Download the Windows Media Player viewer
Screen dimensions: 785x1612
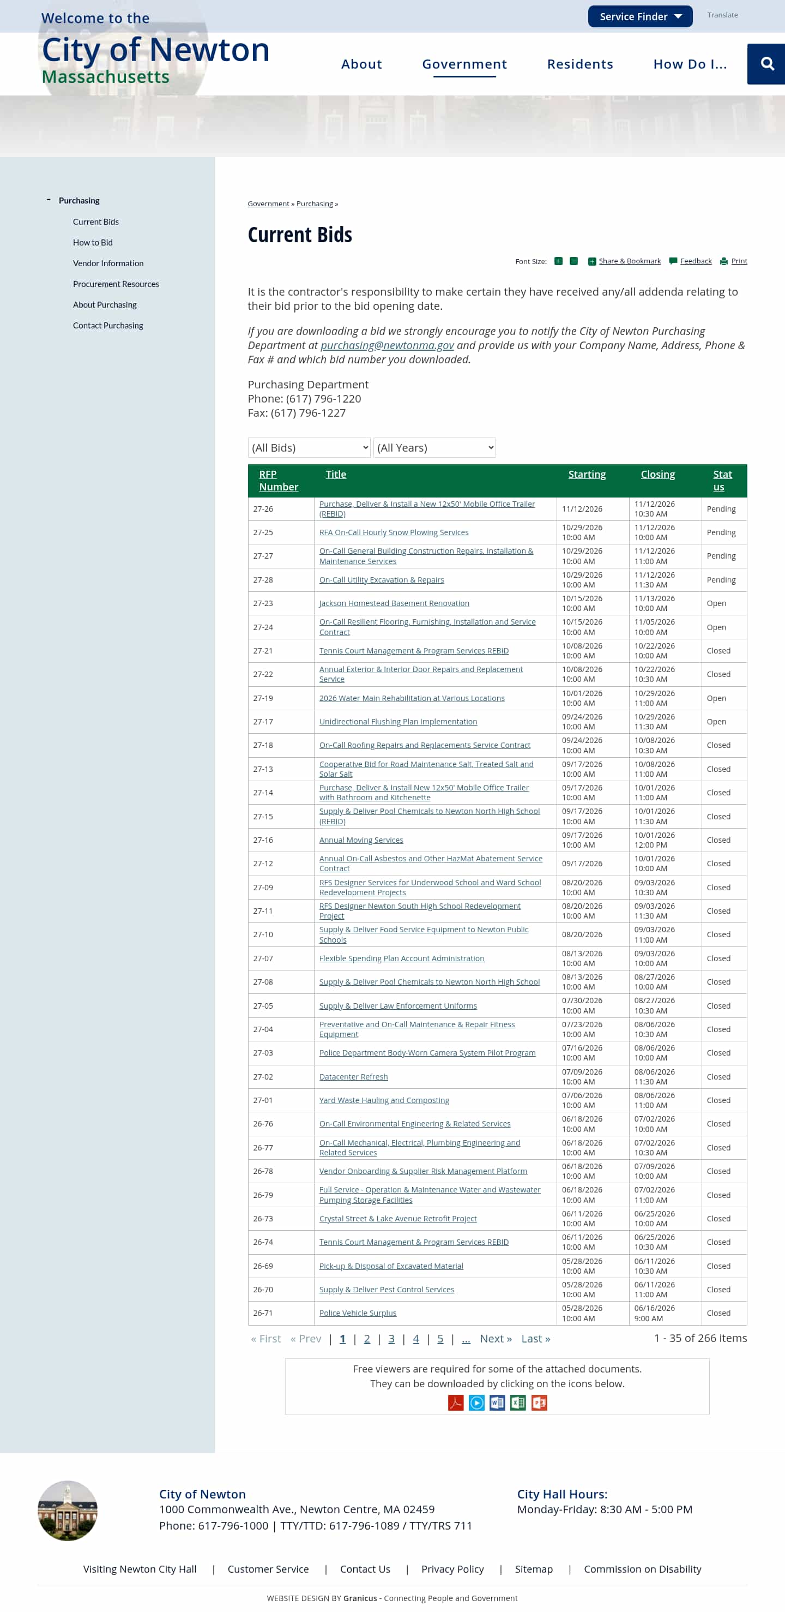476,1403
